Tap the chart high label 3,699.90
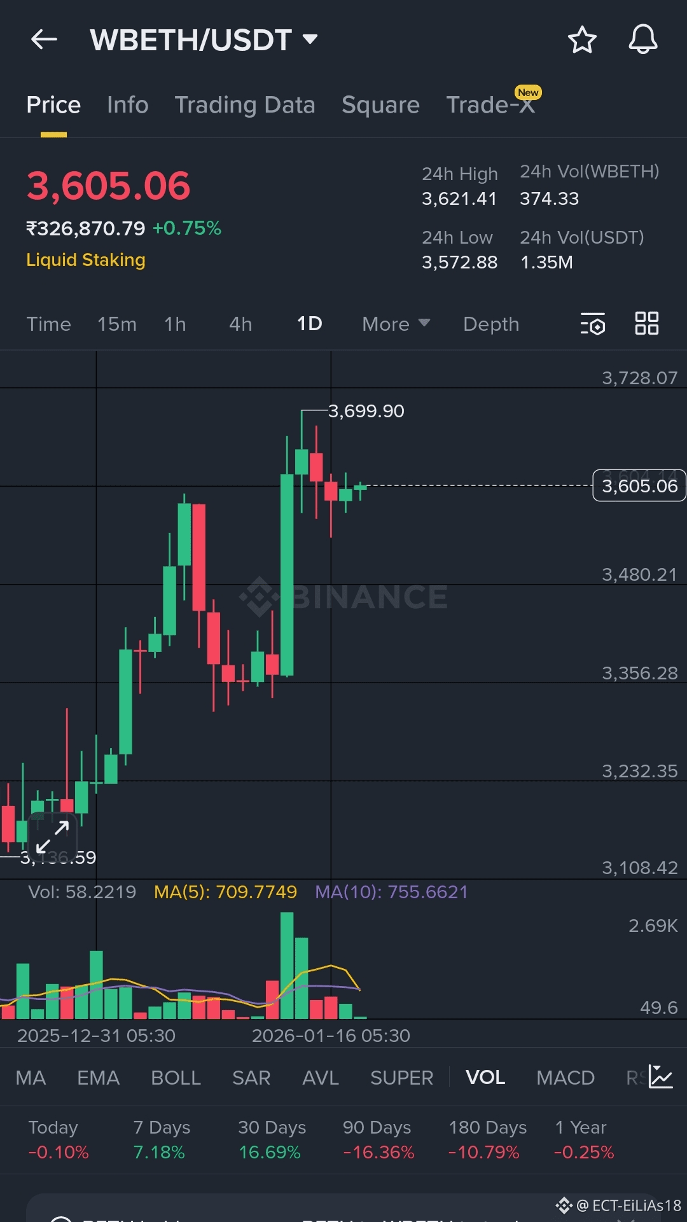The image size is (687, 1222). (366, 411)
